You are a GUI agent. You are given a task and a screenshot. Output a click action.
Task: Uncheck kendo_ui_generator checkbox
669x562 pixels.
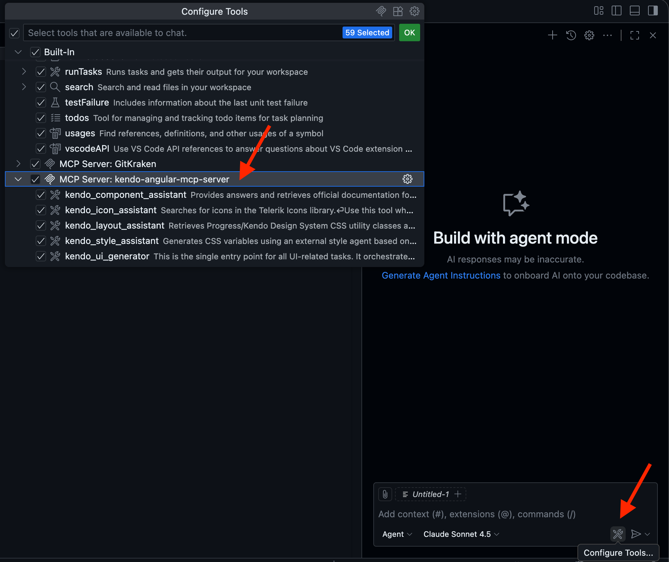41,256
